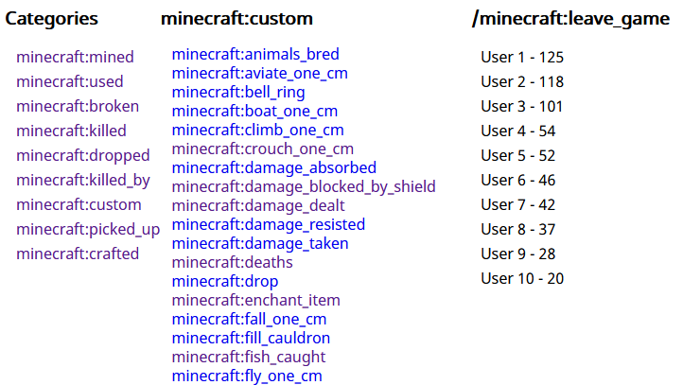Open the minecraft:climb_one_cm statistic
Image resolution: width=683 pixels, height=385 pixels.
(x=258, y=130)
